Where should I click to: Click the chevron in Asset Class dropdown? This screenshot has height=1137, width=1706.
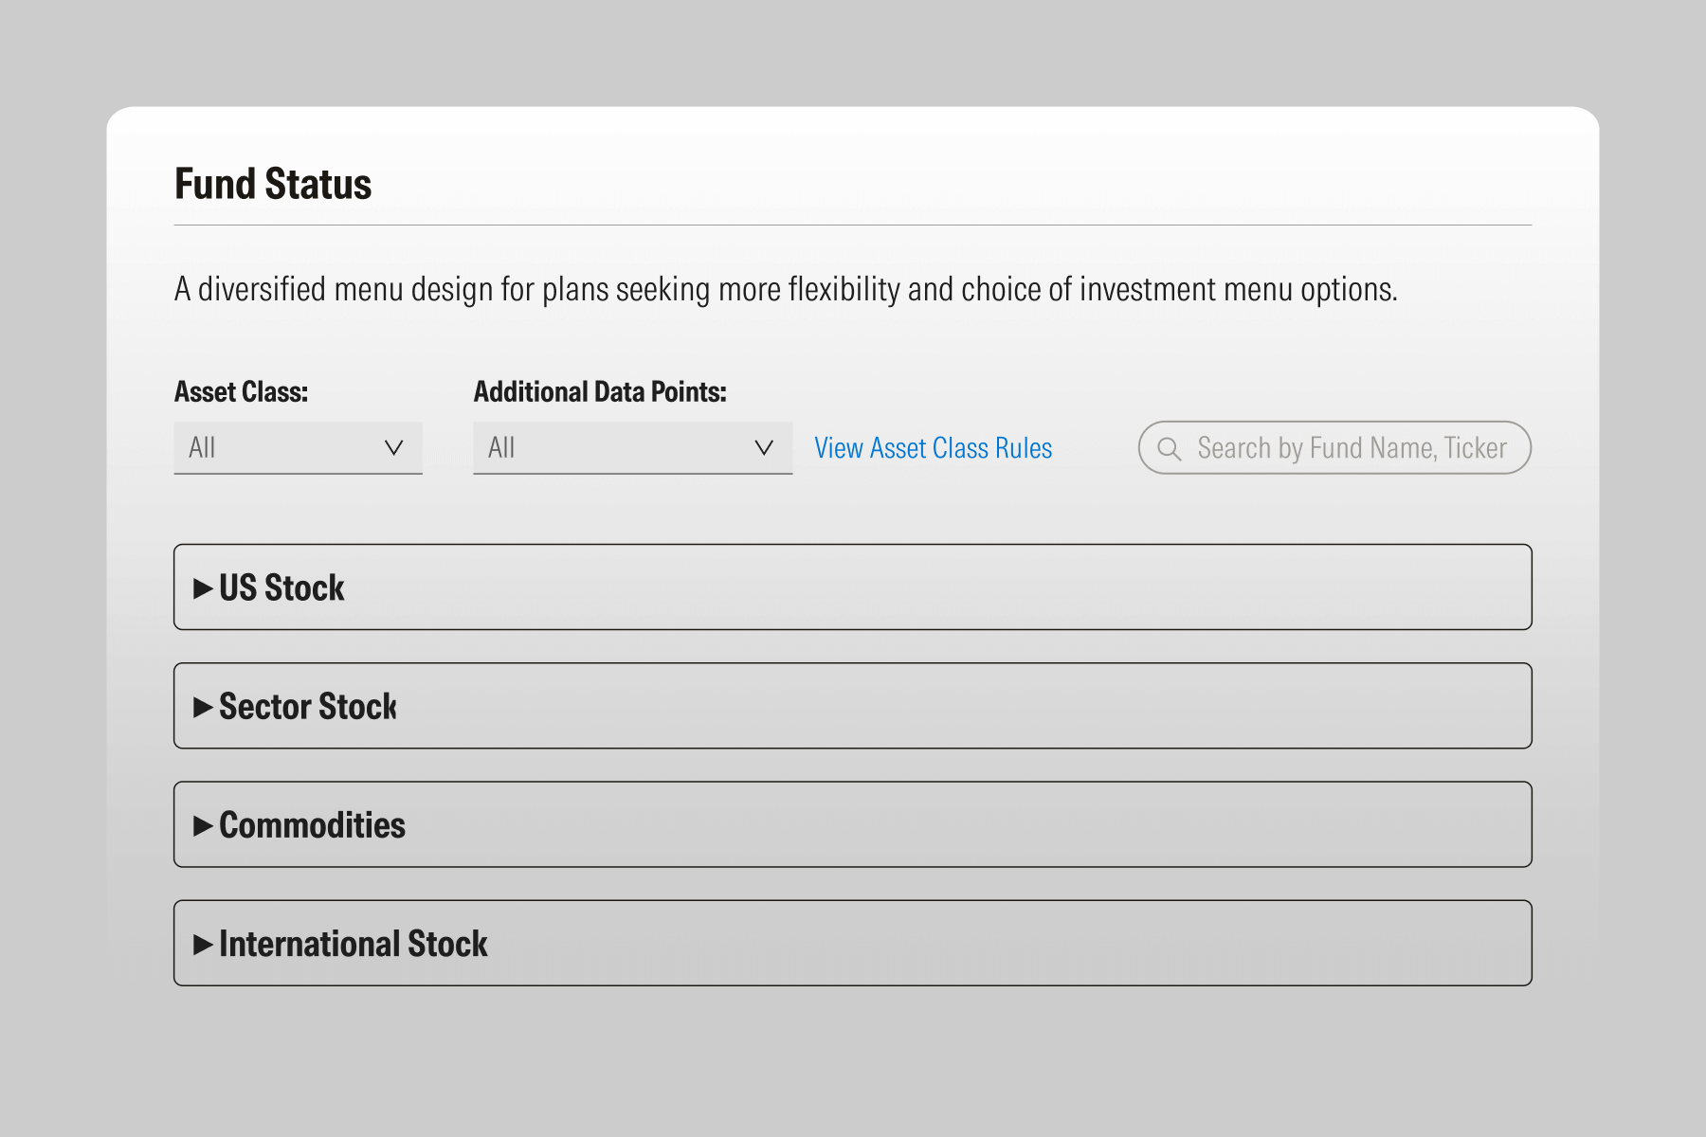(x=393, y=448)
